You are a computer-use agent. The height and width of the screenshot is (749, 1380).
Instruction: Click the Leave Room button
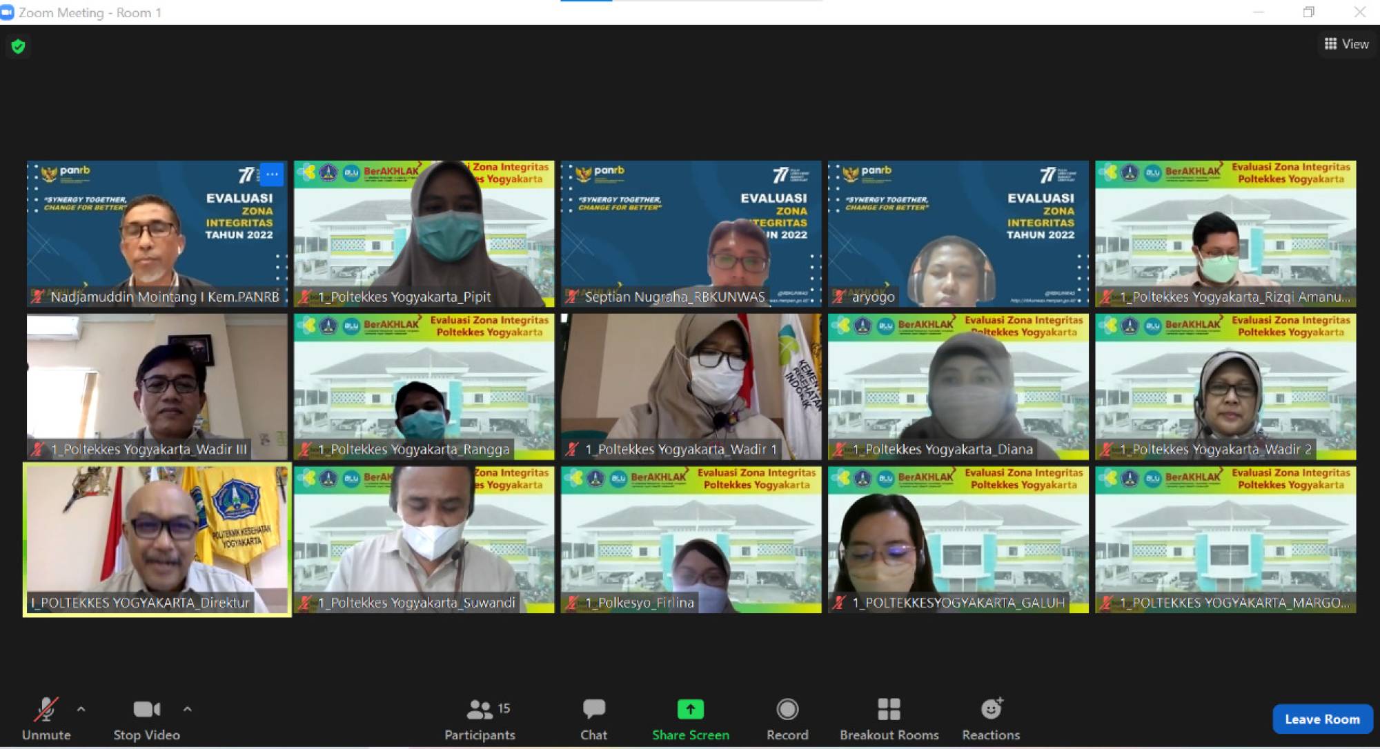coord(1322,719)
